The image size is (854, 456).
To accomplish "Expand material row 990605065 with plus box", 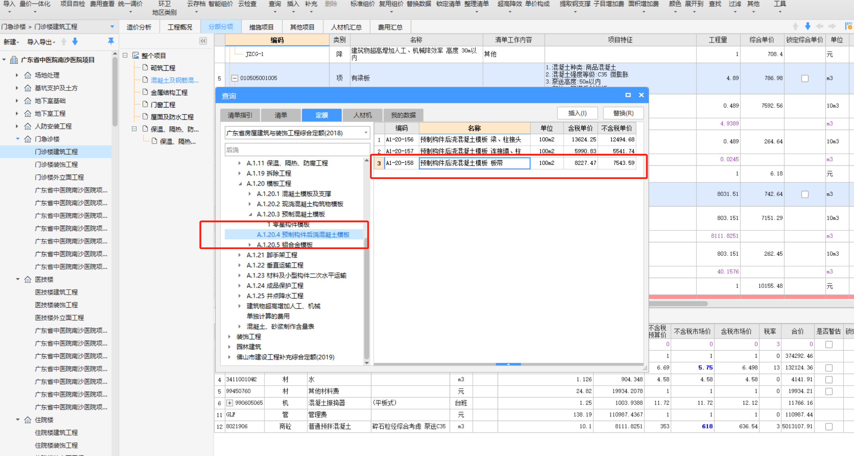I will click(230, 403).
